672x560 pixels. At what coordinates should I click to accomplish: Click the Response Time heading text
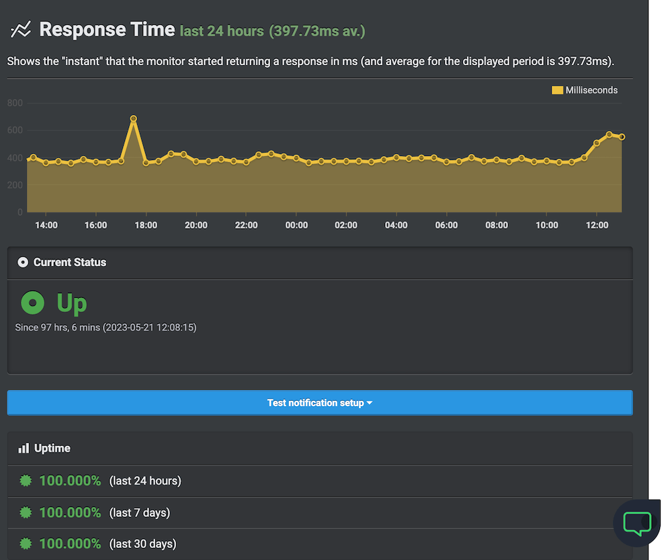[107, 30]
